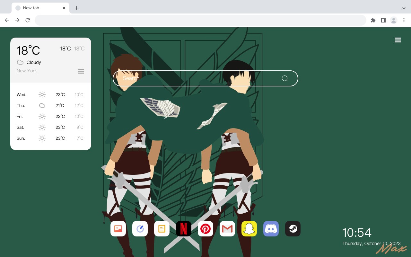Click Thursday's 21°C high temperature
This screenshot has width=411, height=257.
point(60,105)
